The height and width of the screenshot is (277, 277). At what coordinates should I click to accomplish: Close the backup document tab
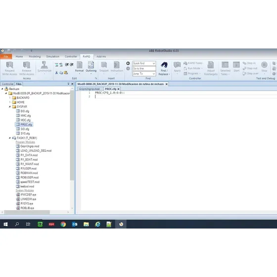coord(166,84)
